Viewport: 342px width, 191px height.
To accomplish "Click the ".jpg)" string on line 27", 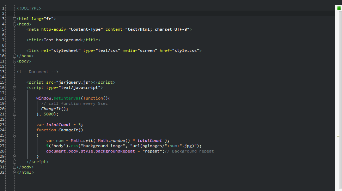I will tap(188, 146).
